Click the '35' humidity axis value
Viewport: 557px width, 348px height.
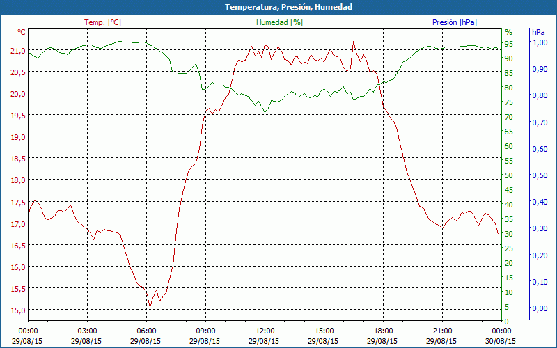(x=509, y=220)
